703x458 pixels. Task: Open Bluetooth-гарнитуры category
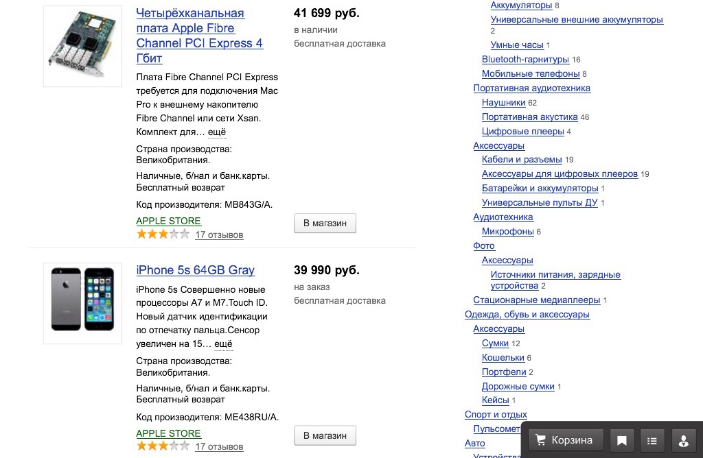coord(525,60)
